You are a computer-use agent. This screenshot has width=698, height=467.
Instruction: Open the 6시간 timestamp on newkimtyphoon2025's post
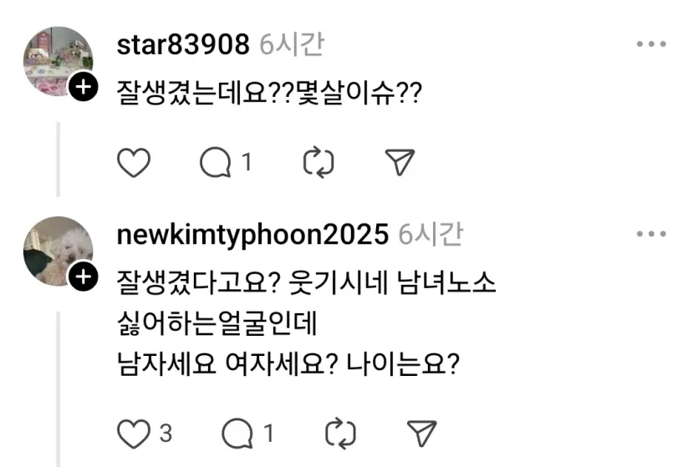coord(431,235)
